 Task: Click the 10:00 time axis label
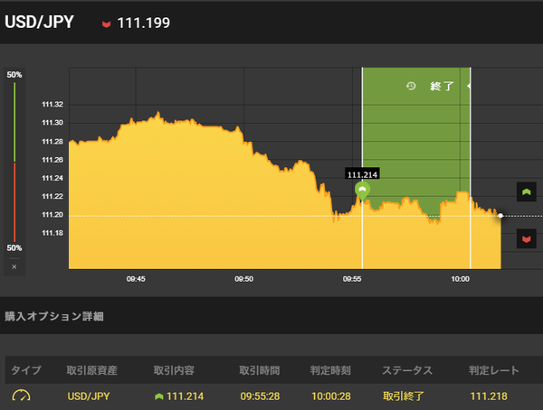pyautogui.click(x=461, y=279)
